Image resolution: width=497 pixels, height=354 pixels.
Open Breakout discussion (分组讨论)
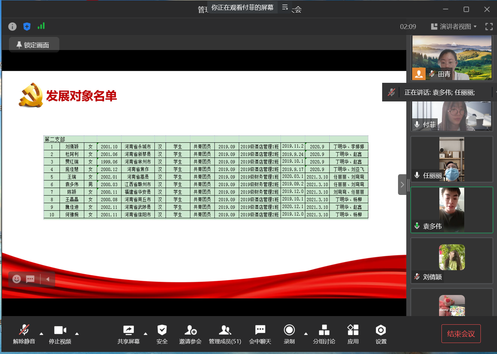(x=324, y=334)
